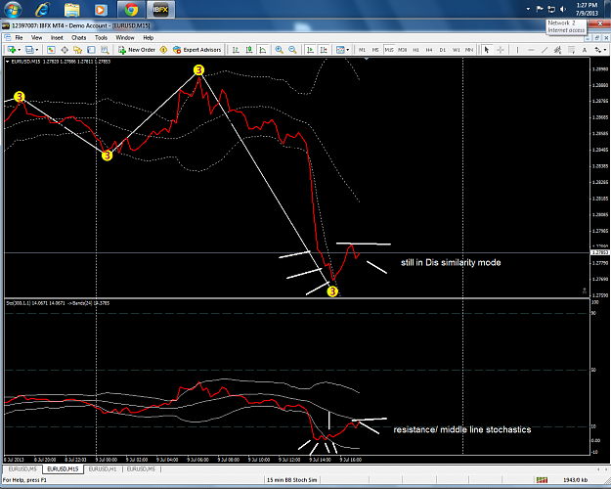The width and height of the screenshot is (611, 489).
Task: Click the connection bars status icon
Action: pyautogui.click(x=542, y=480)
